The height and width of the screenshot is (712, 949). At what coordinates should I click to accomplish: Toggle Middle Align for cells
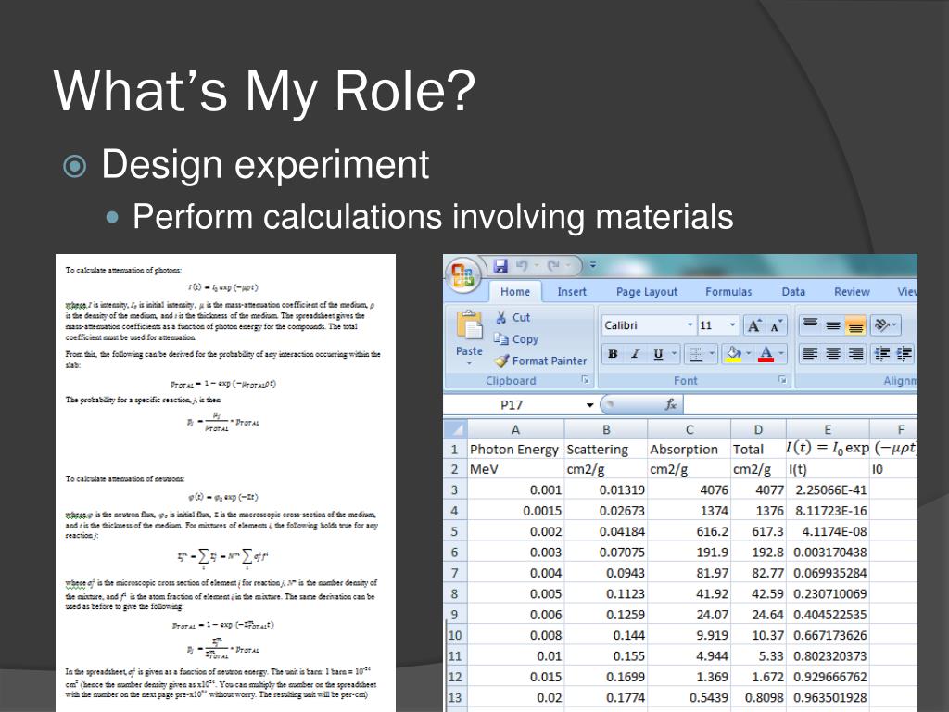[x=833, y=325]
